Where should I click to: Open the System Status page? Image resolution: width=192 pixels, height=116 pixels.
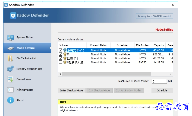pos(27,38)
